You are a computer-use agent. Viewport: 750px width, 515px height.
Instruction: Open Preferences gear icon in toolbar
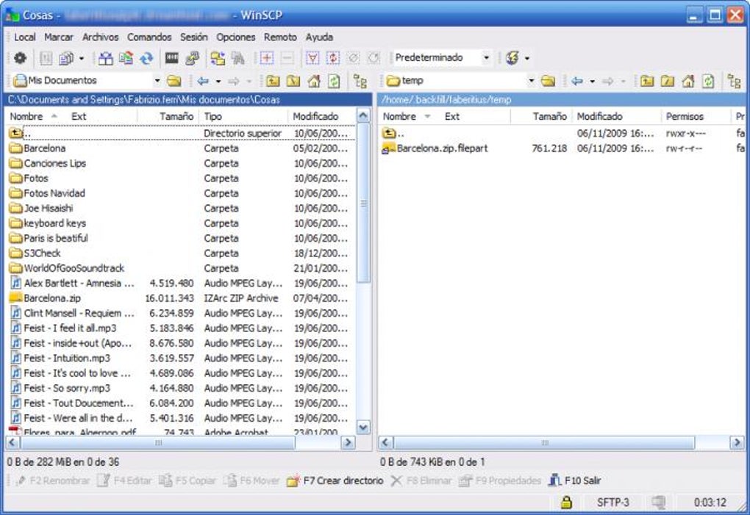tap(20, 58)
